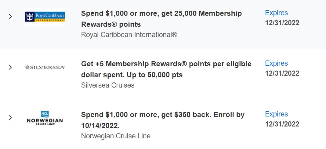Open the $350 back offer title
The image size is (326, 149).
pyautogui.click(x=163, y=120)
